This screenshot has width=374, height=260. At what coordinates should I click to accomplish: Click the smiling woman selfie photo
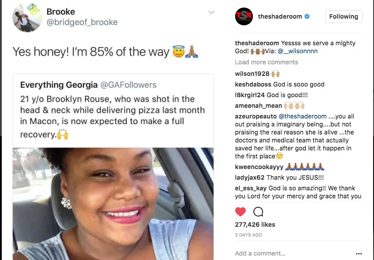coord(113,204)
